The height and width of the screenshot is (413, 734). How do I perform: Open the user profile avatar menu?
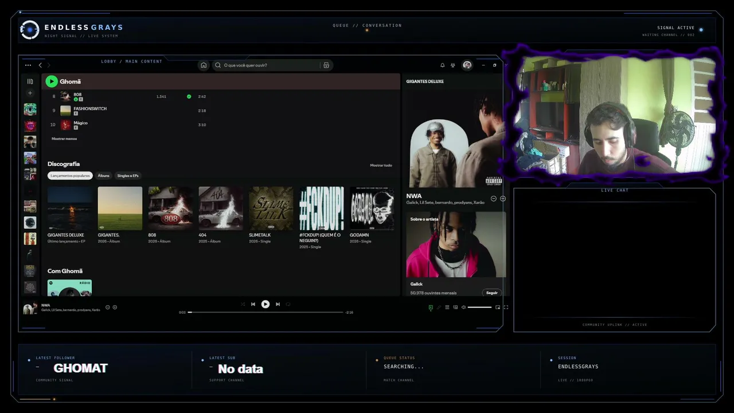tap(467, 65)
